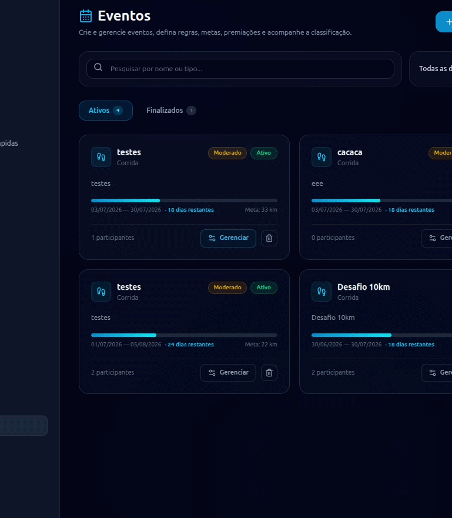Click the calendar icon beside Eventos
Viewport: 452px width, 518px height.
[x=86, y=16]
